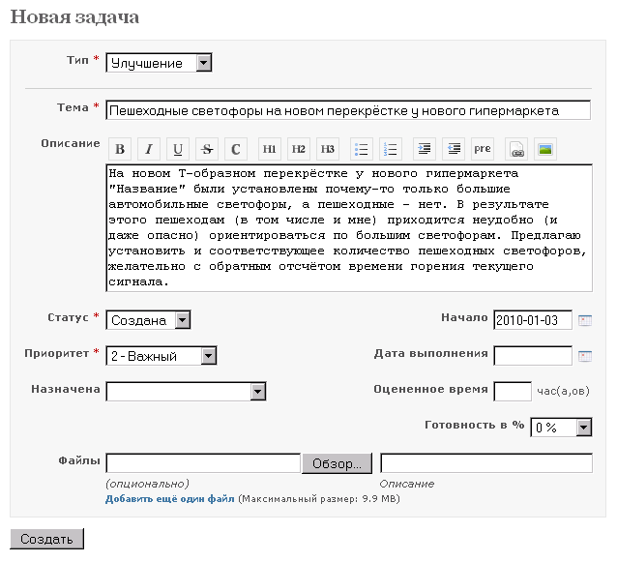Image resolution: width=617 pixels, height=562 pixels.
Task: Click the file Описание text field
Action: [486, 463]
